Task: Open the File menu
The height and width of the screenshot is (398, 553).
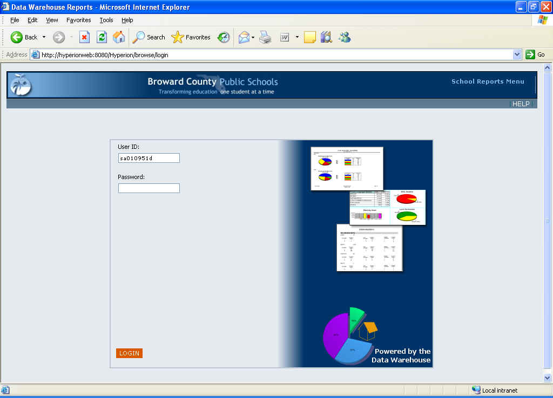Action: [15, 20]
